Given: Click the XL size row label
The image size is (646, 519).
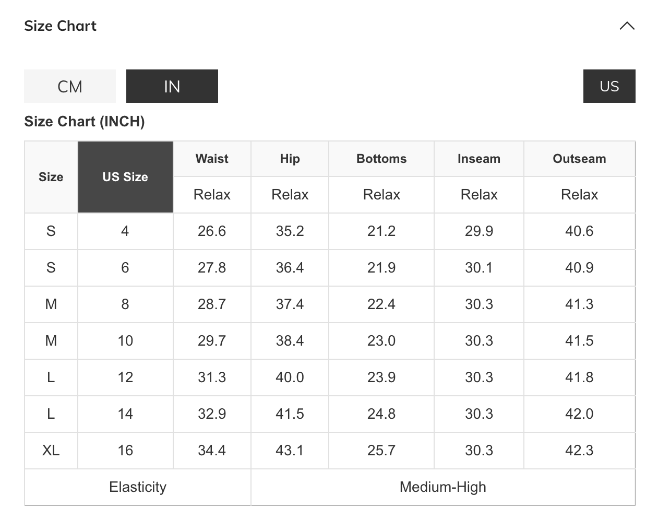Looking at the screenshot, I should point(51,451).
